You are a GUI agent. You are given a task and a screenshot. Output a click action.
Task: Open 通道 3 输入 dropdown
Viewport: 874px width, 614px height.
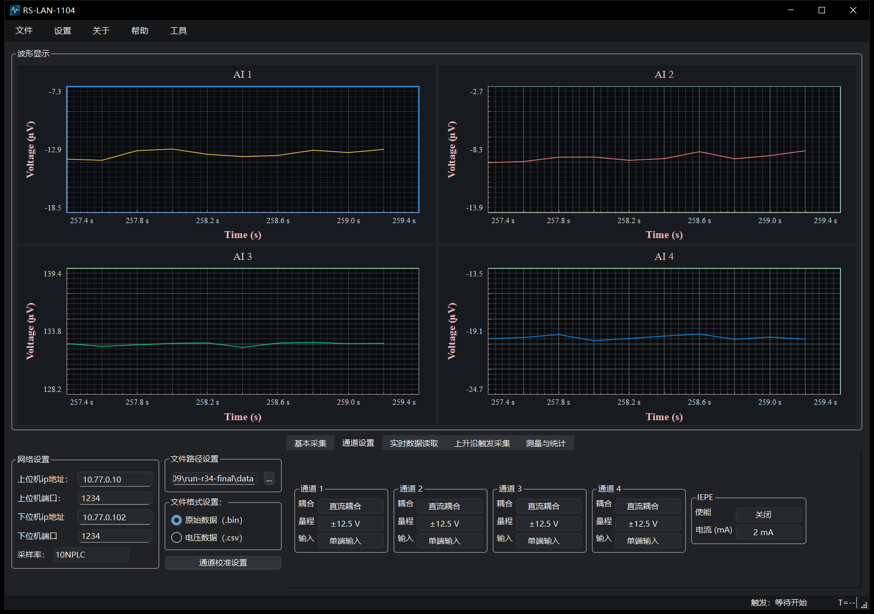click(549, 541)
